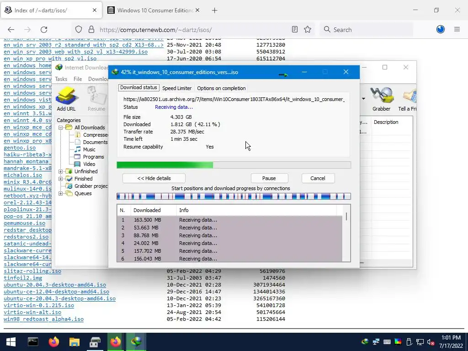Open win98_redtoast_alpha4.iso link
Image resolution: width=468 pixels, height=351 pixels.
tap(43, 319)
